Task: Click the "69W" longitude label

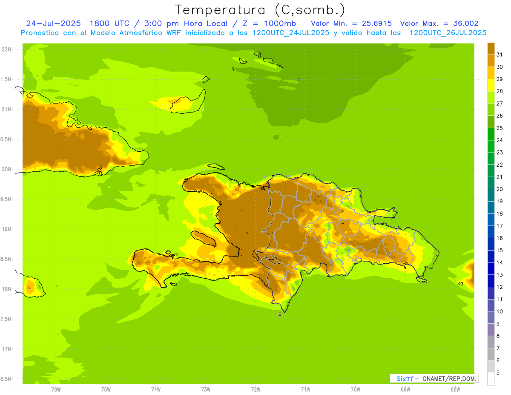Action: click(x=405, y=389)
